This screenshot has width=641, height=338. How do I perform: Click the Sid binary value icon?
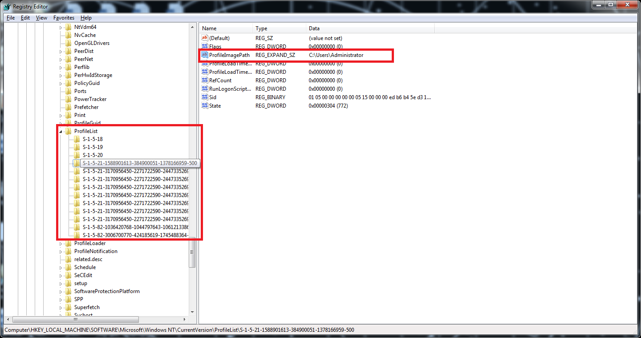[205, 97]
